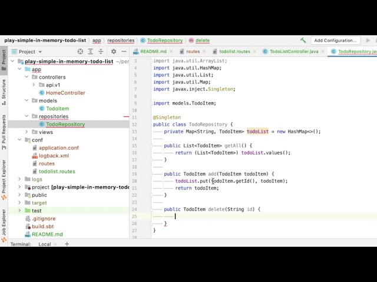Select opened file locate target icon
The image size is (377, 282).
[x=80, y=52]
